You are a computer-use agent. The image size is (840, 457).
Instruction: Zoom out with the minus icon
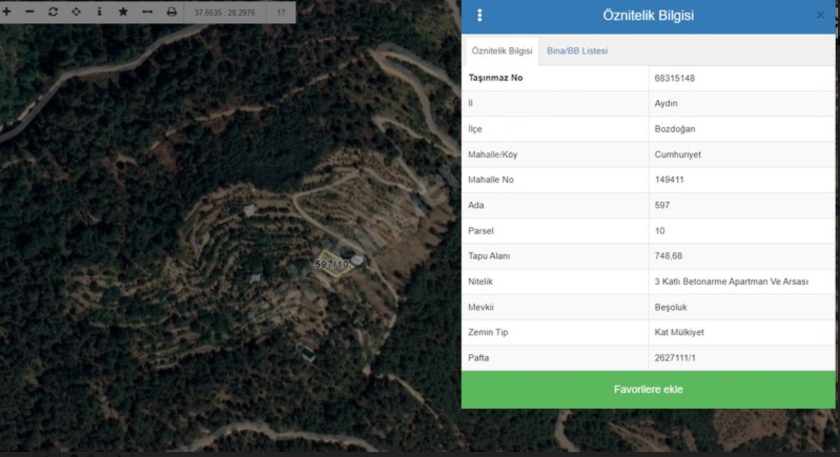(30, 12)
